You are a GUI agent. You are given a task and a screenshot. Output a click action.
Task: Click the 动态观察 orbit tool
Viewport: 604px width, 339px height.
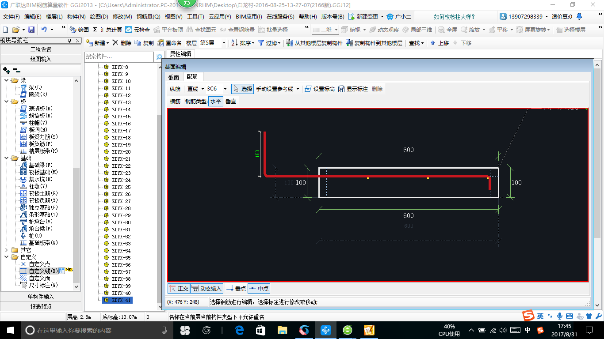point(384,30)
